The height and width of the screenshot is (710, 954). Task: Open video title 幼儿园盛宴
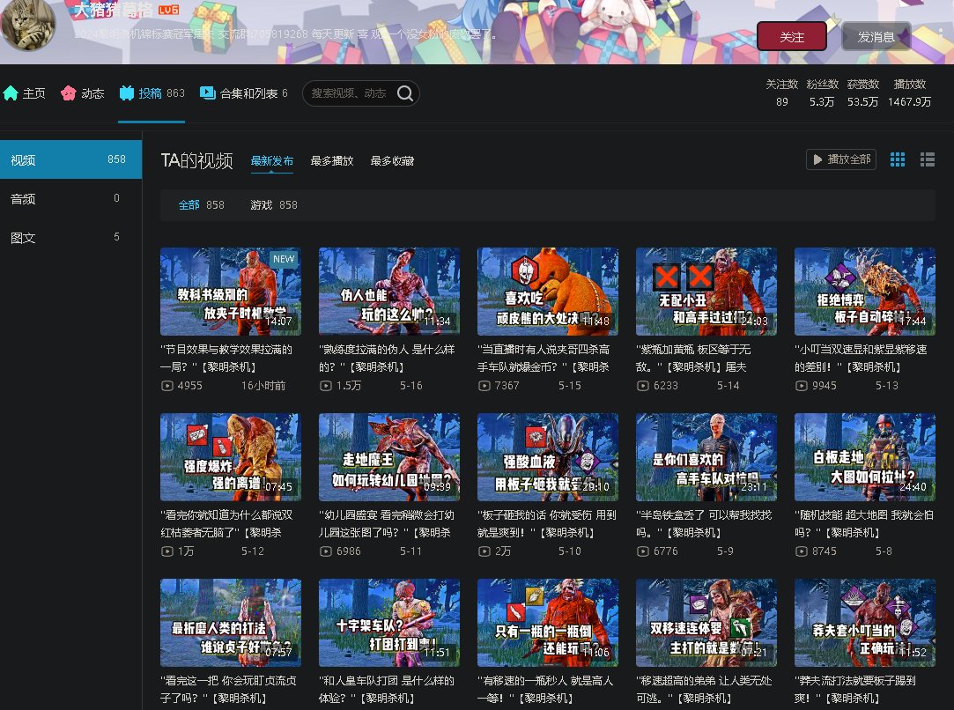tap(387, 524)
